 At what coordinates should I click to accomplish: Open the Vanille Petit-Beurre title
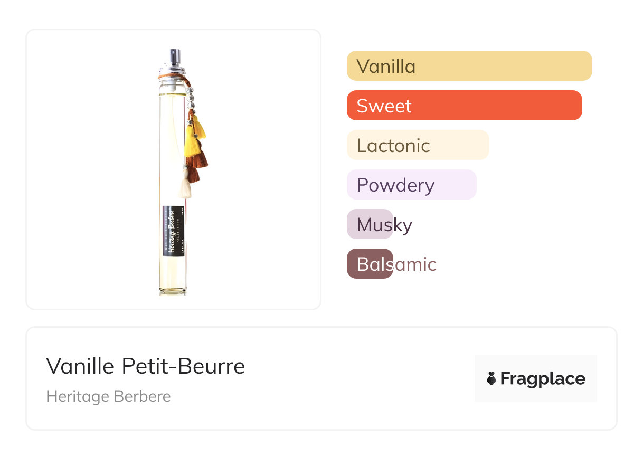pyautogui.click(x=145, y=366)
